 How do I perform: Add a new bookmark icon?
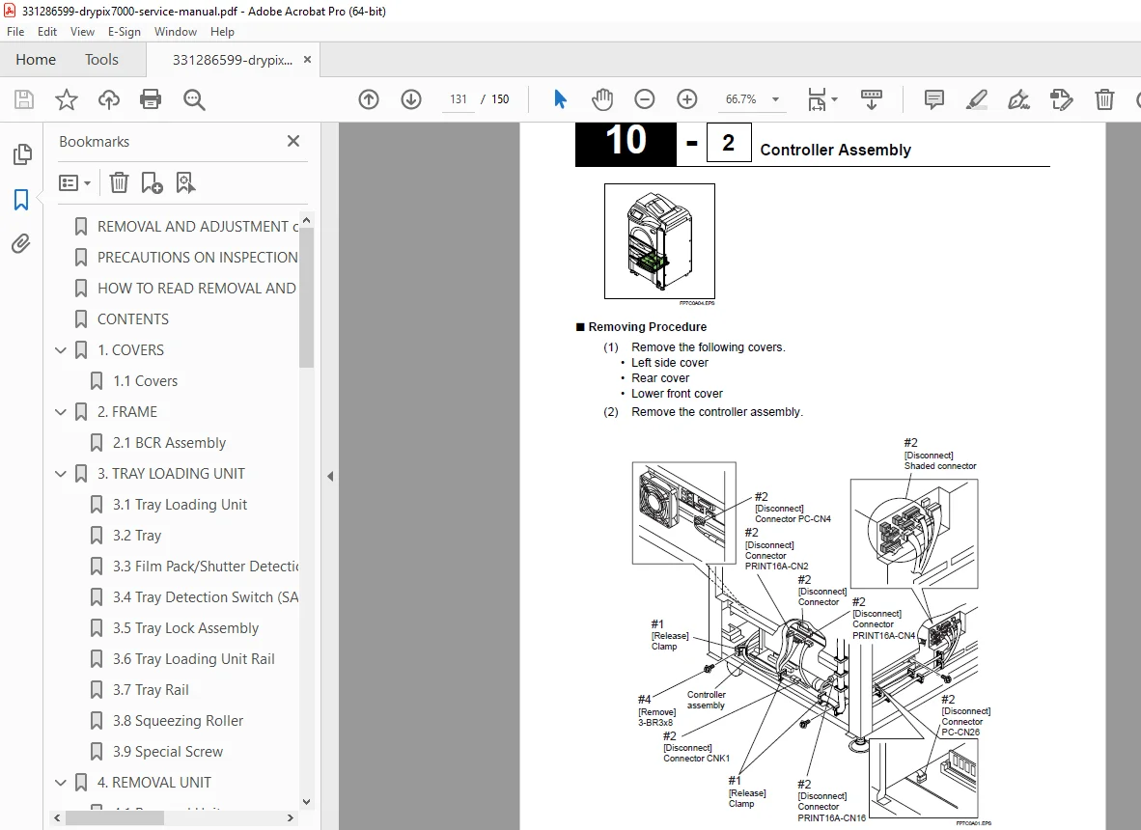[152, 182]
